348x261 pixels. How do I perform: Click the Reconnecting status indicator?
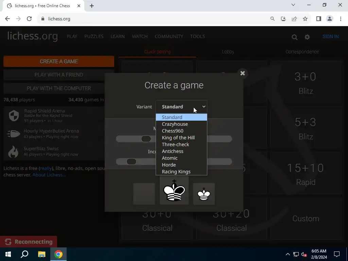(29, 242)
